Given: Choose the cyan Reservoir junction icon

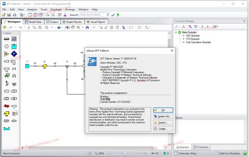Looking at the screenshot, I should [14, 46].
